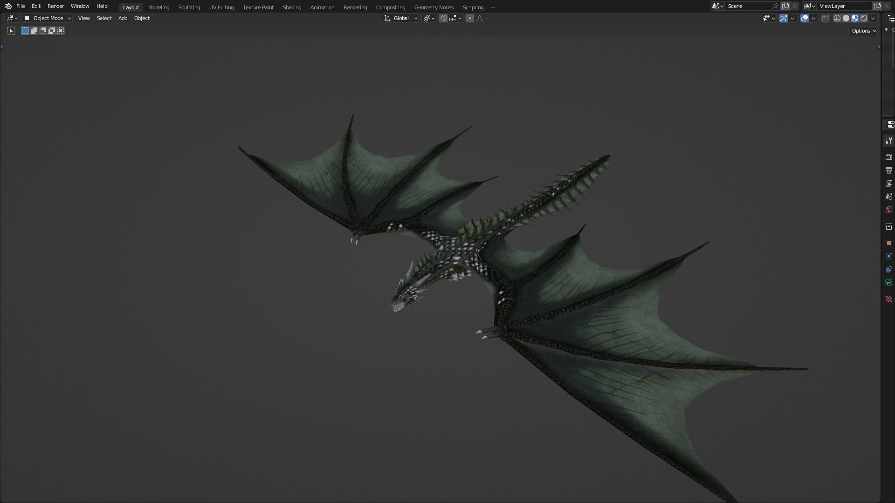Switch to the UV Editing workspace tab
The image size is (895, 503).
pos(221,7)
